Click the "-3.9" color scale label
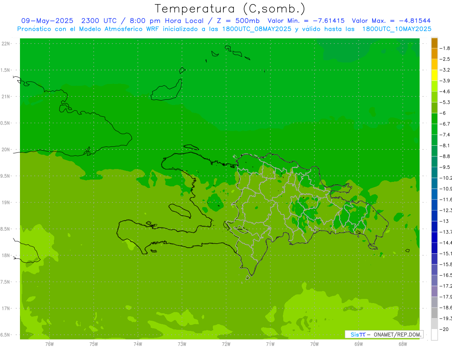The height and width of the screenshot is (349, 452). 445,81
